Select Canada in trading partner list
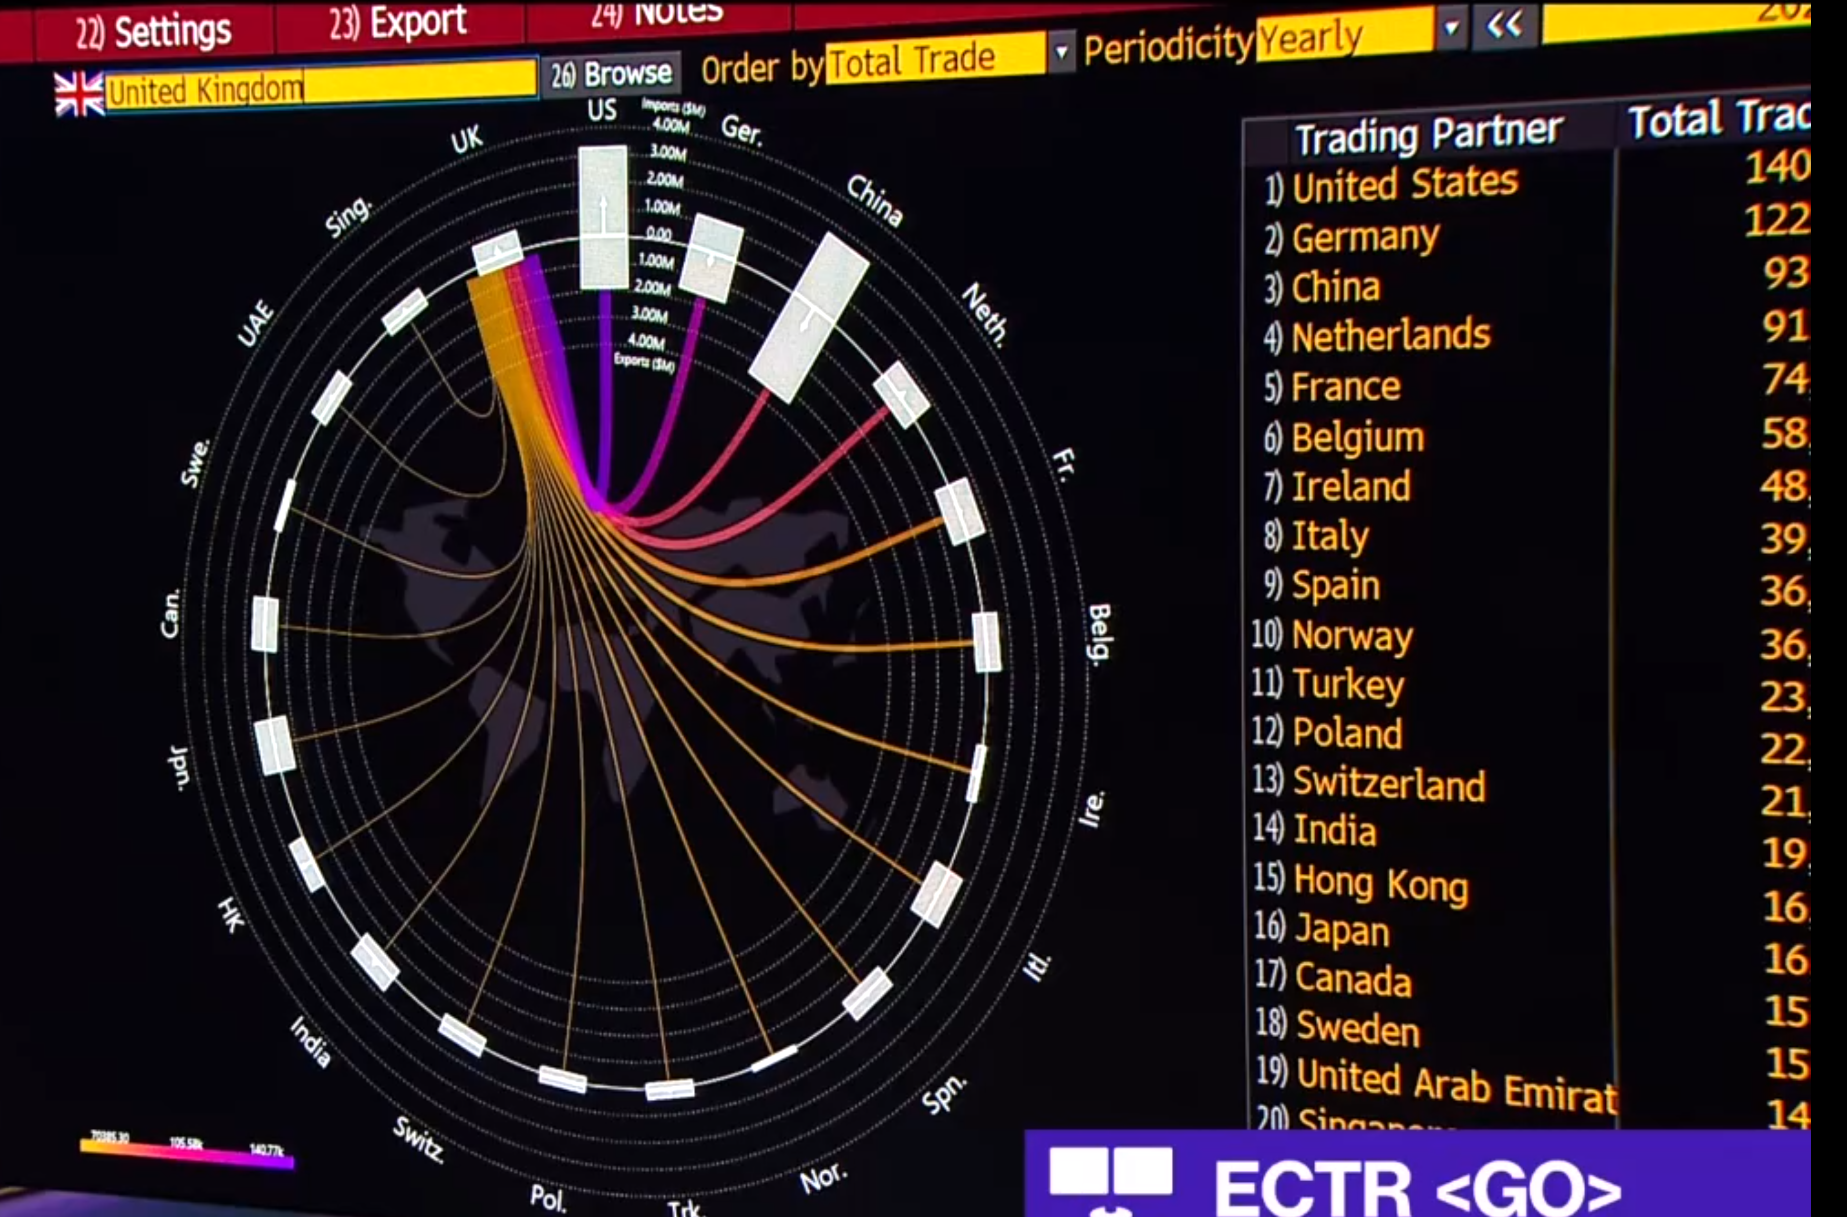Image resolution: width=1847 pixels, height=1217 pixels. tap(1353, 979)
